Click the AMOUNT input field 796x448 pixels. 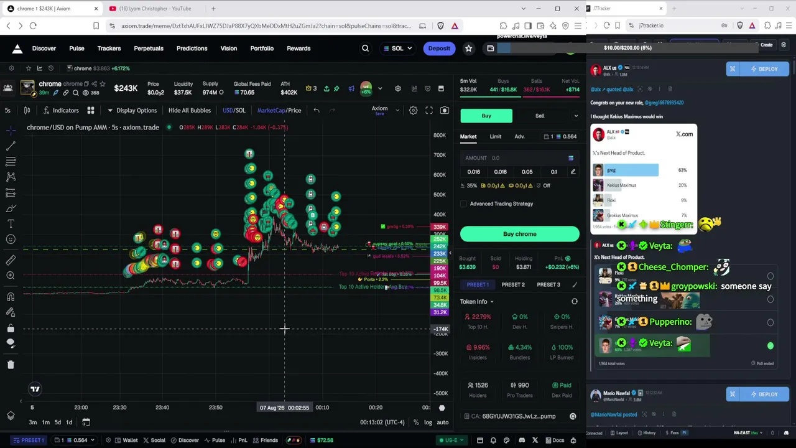tap(520, 158)
